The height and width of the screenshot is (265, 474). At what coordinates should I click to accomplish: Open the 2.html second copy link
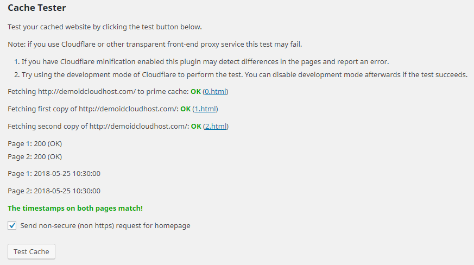[x=216, y=127]
